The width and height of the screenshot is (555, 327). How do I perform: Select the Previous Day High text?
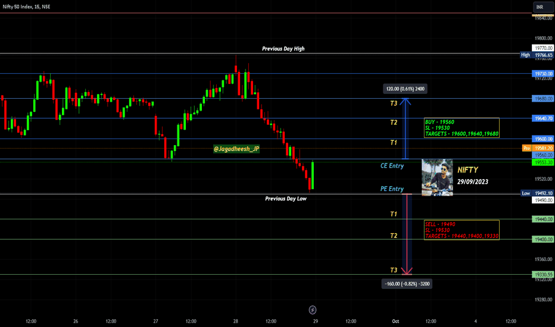(283, 49)
